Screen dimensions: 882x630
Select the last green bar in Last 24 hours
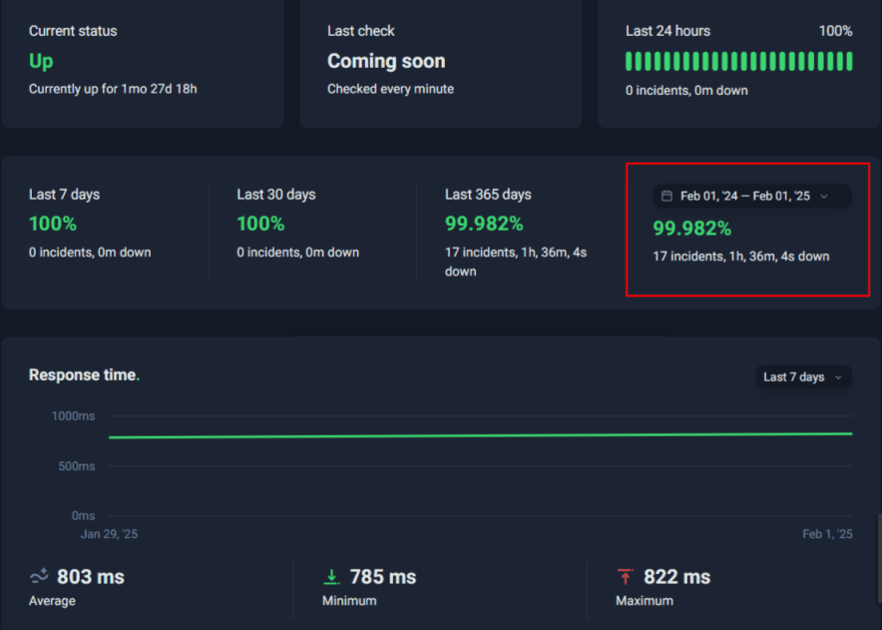pos(849,61)
